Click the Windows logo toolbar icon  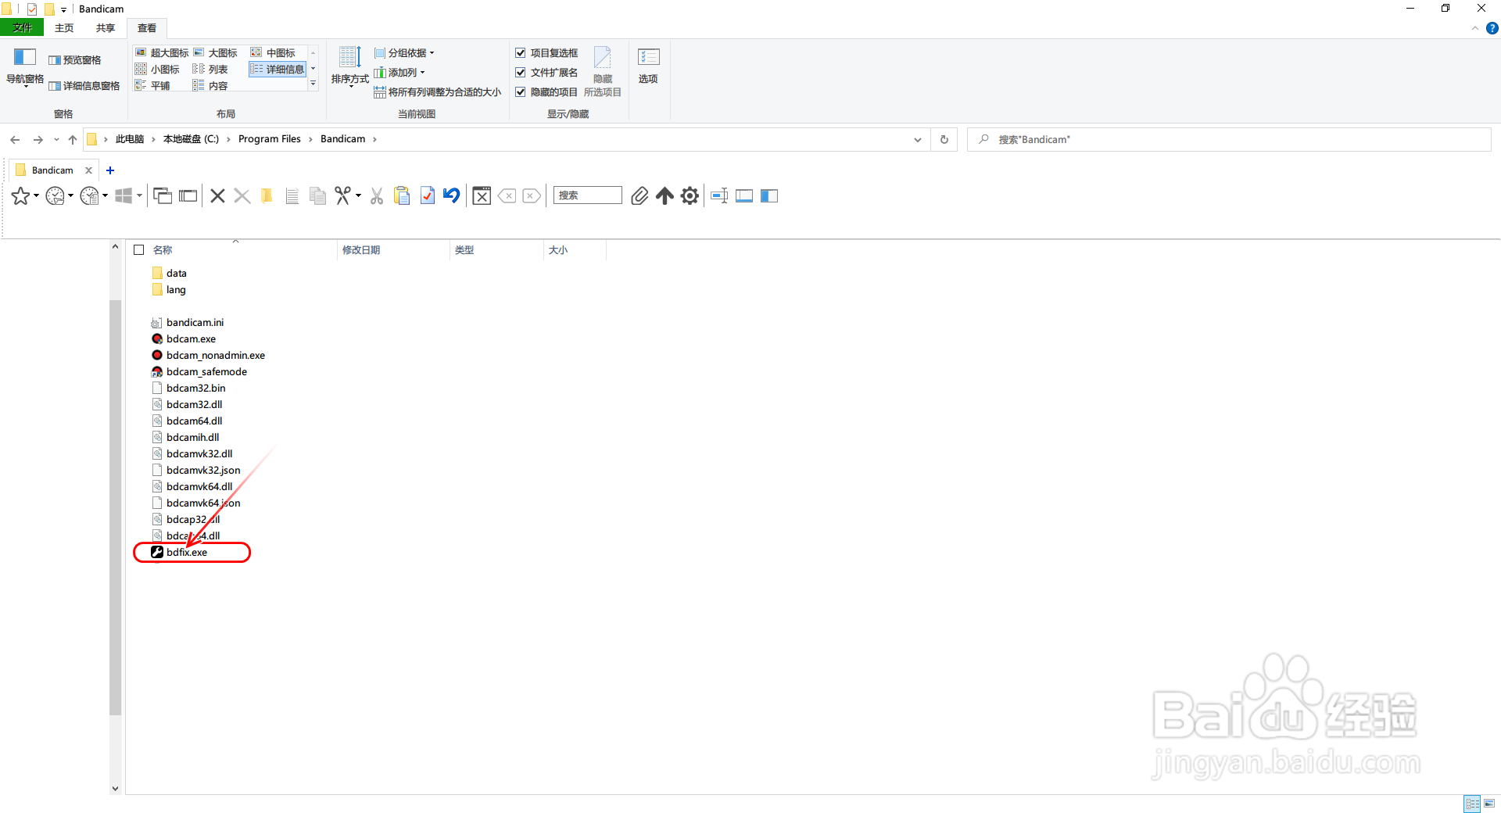click(124, 196)
